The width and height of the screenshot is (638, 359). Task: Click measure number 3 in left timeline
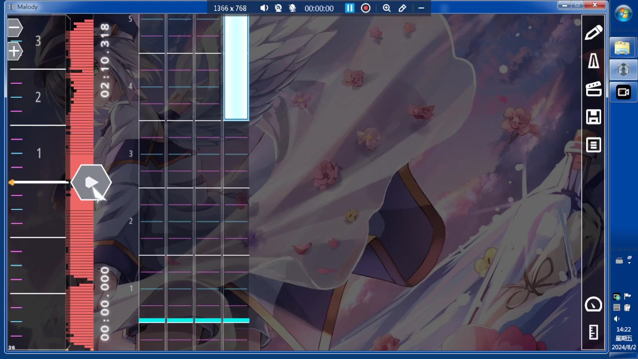[38, 41]
